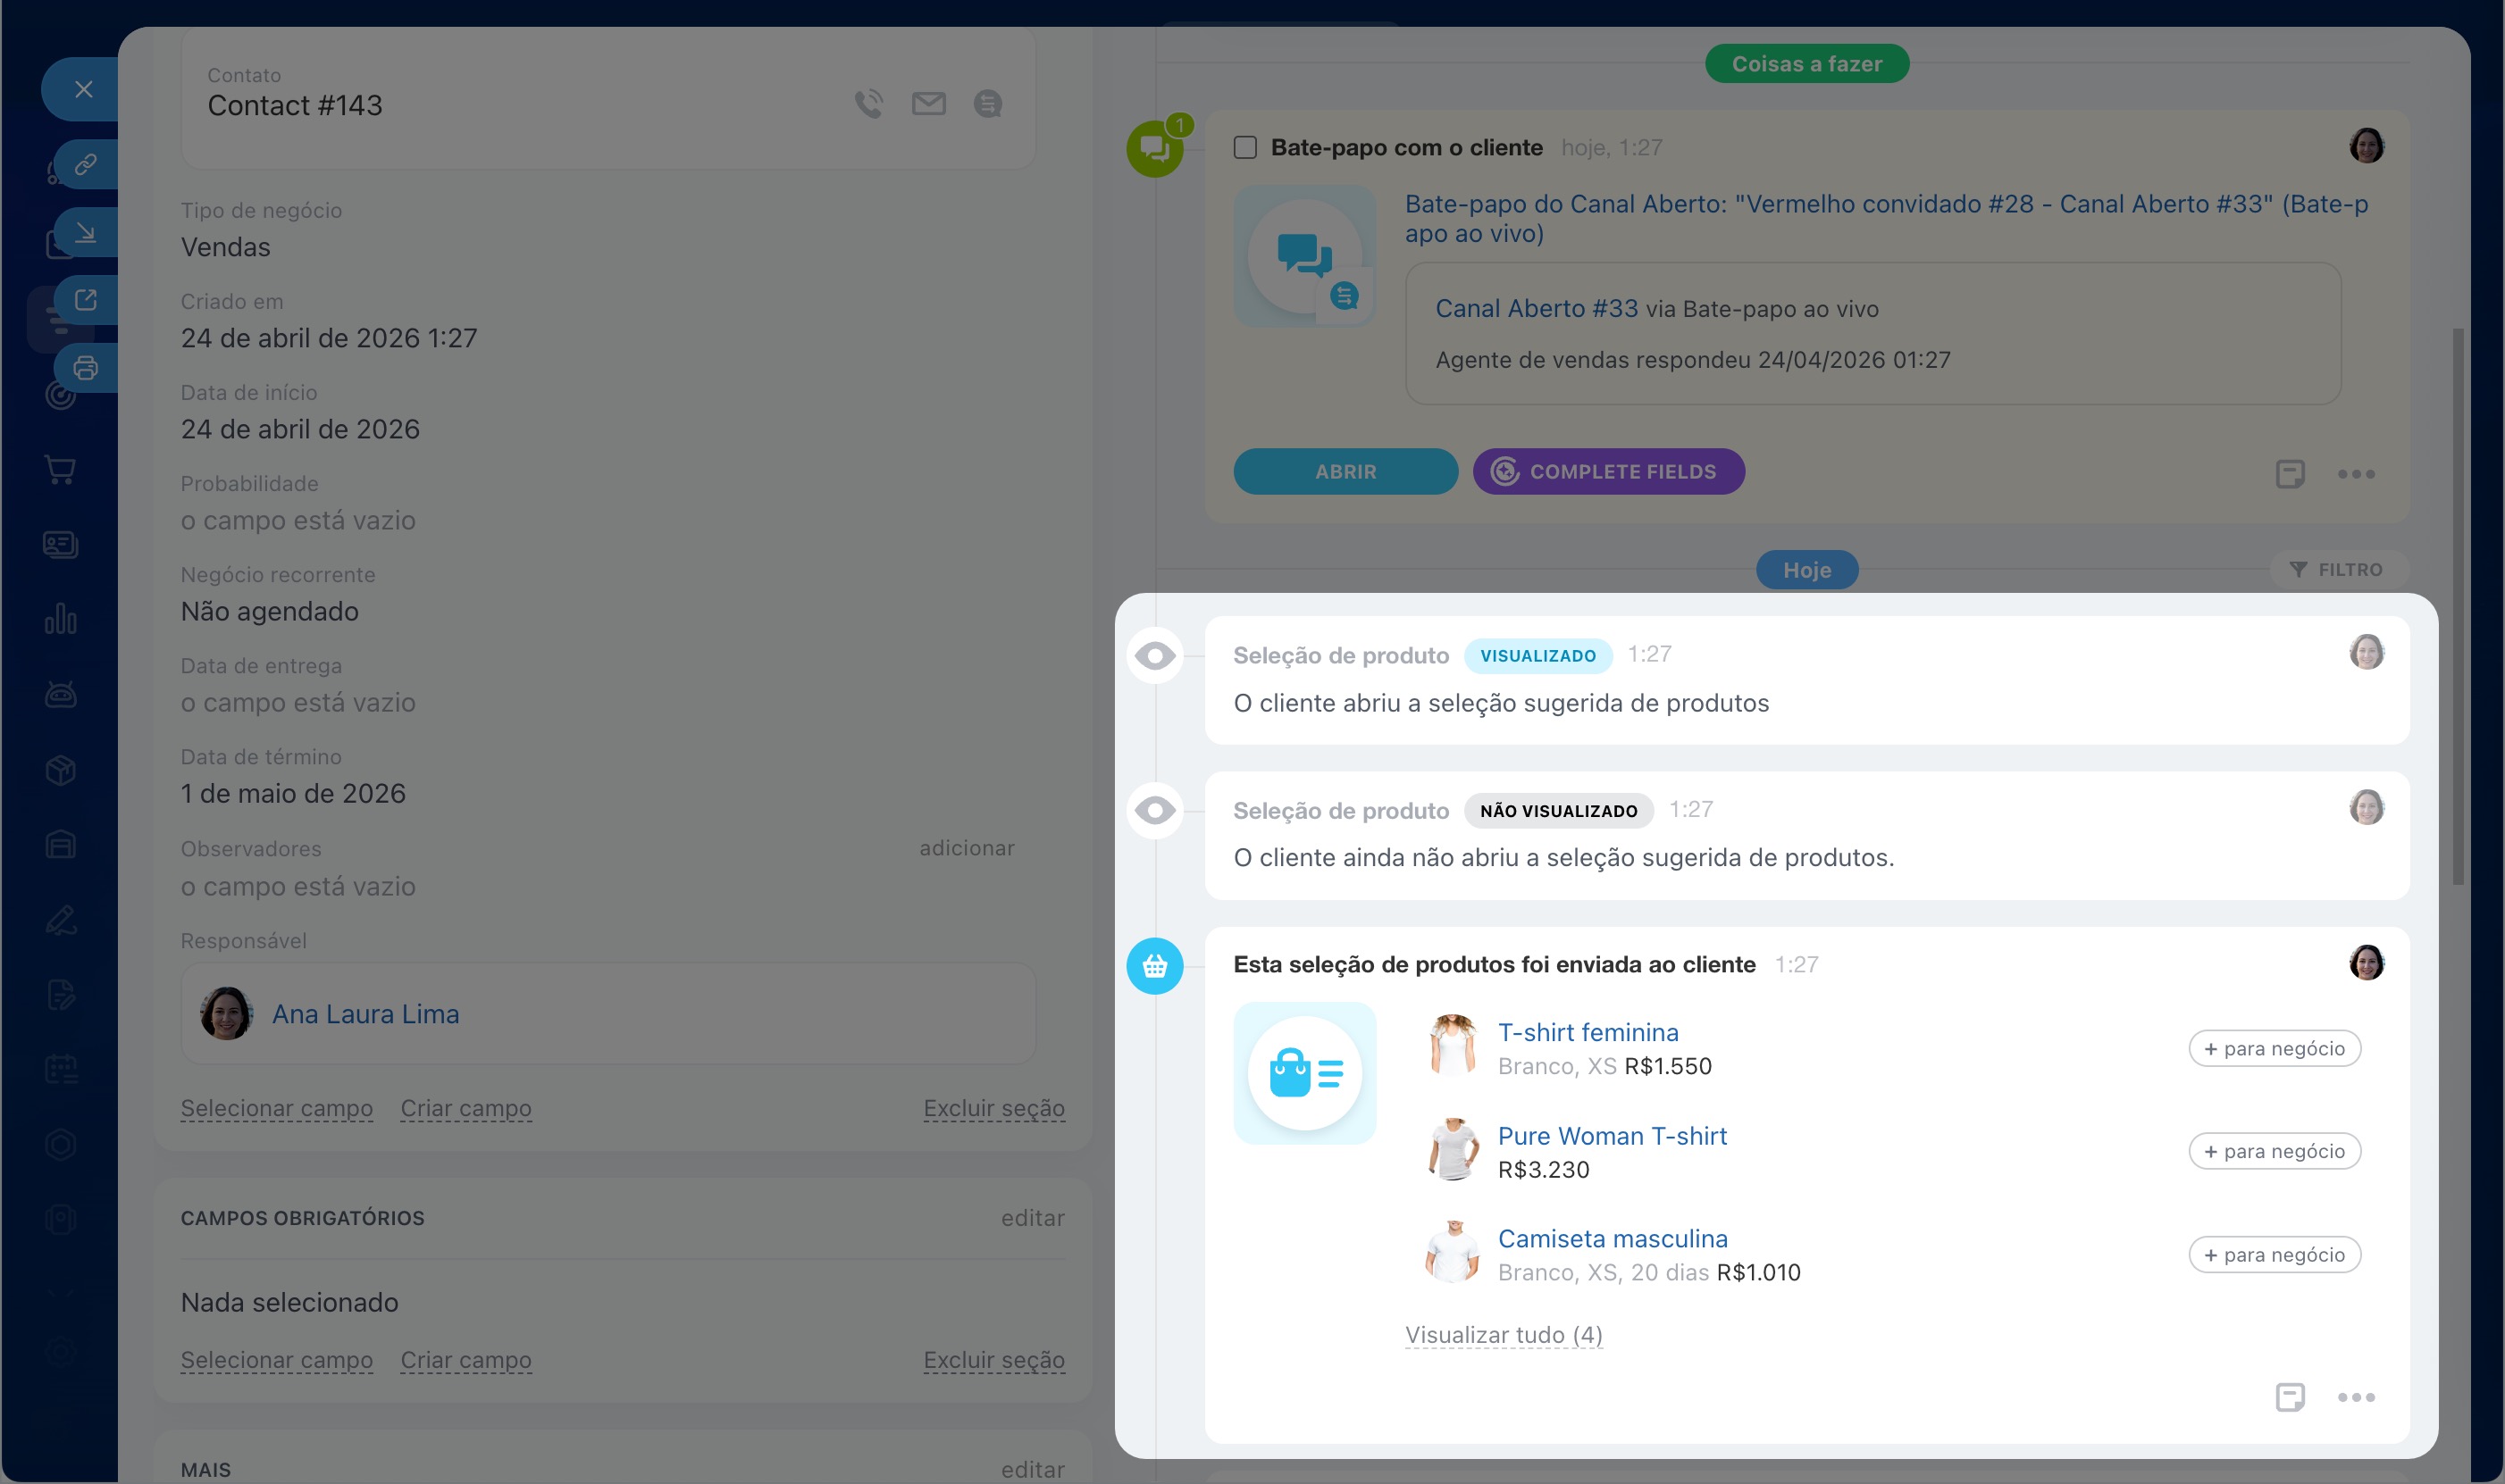Open three-dots menu on chat activity card
This screenshot has width=2505, height=1484.
pyautogui.click(x=2356, y=474)
